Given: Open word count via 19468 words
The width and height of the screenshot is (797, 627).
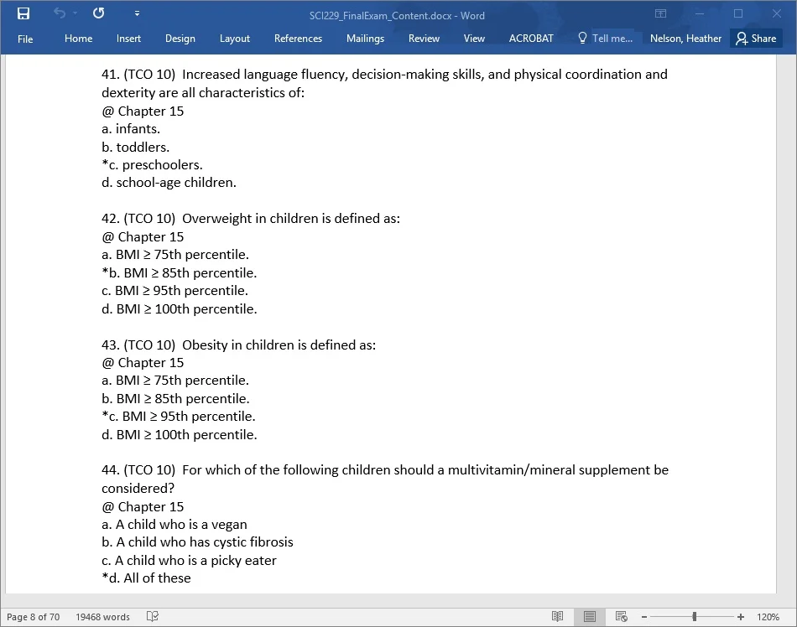Looking at the screenshot, I should point(102,617).
